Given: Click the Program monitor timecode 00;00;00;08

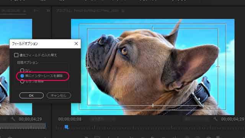Looking at the screenshot, I should click(70, 119).
